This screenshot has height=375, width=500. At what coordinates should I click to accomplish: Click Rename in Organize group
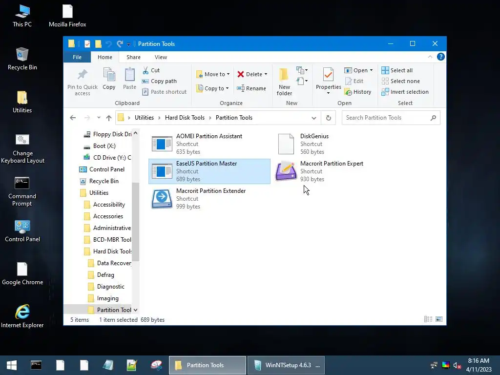[251, 88]
